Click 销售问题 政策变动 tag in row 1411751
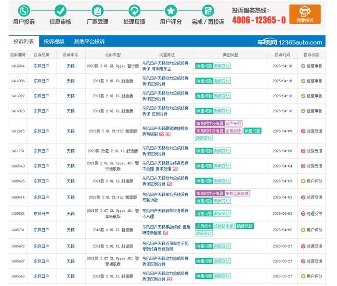The width and height of the screenshot is (337, 286). pos(213,151)
